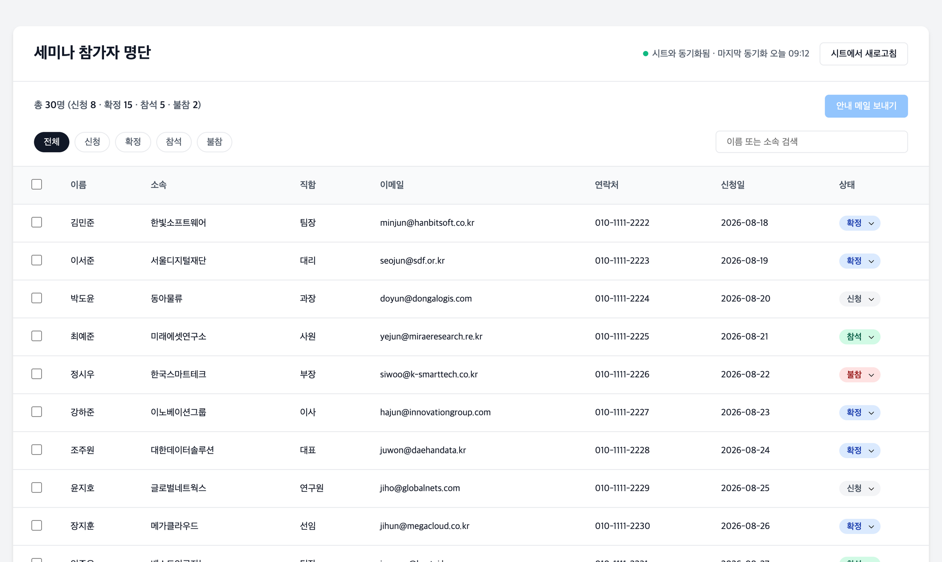Click email hajun@innovationgroup.com
The image size is (942, 562).
click(435, 412)
